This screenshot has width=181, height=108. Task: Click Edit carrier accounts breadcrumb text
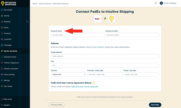pos(61,4)
